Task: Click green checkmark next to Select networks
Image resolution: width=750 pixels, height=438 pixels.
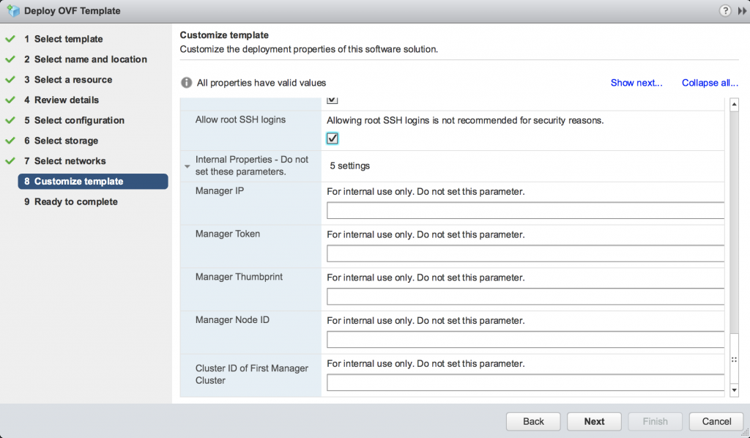Action: 10,160
